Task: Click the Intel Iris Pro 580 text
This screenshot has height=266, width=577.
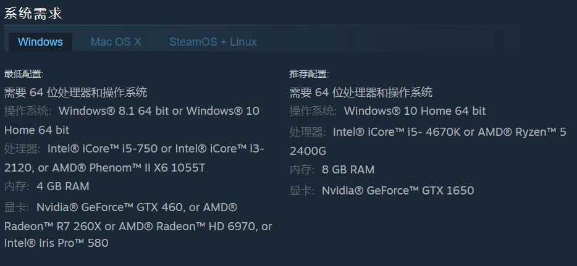Action: pos(56,243)
